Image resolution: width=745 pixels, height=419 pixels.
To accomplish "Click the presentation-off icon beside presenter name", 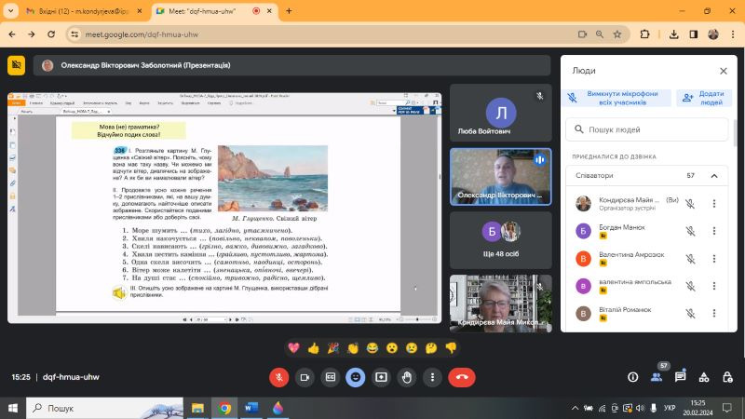I will [16, 65].
